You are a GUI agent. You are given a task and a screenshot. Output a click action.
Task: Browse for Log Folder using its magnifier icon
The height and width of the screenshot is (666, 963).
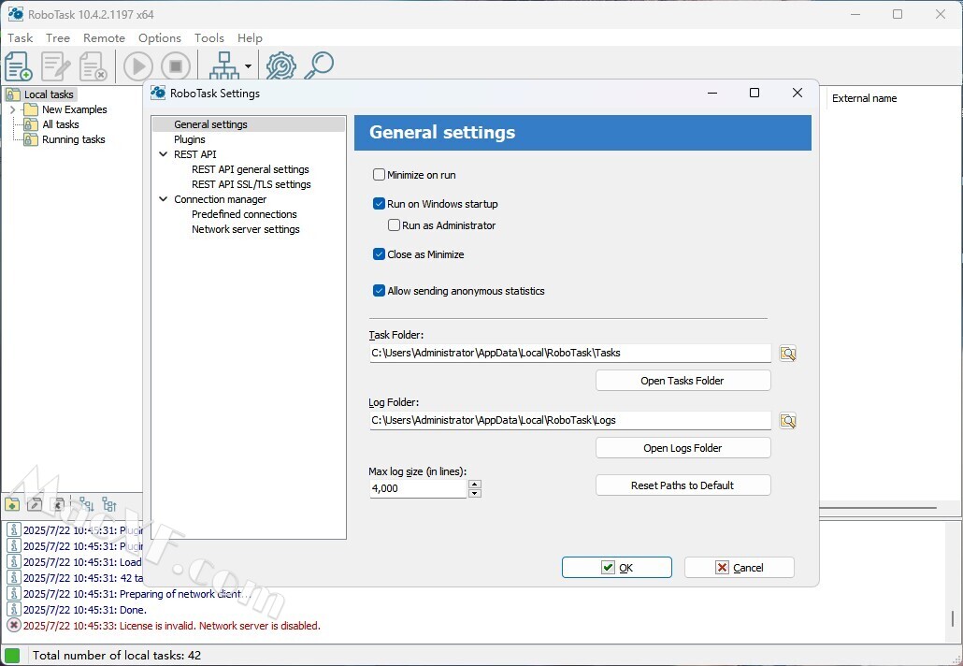tap(788, 421)
